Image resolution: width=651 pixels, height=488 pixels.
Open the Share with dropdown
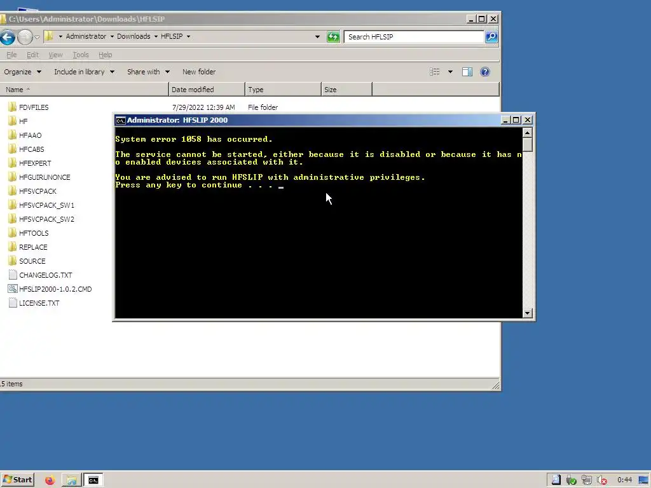[x=148, y=72]
